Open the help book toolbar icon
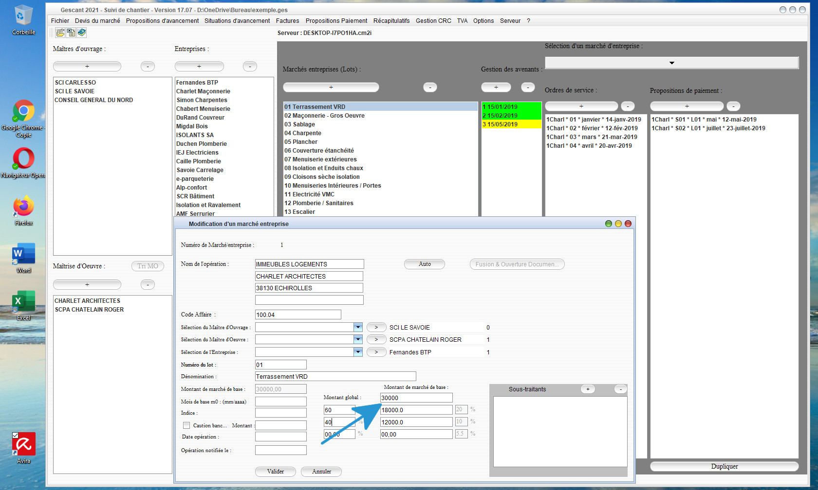 click(x=82, y=33)
